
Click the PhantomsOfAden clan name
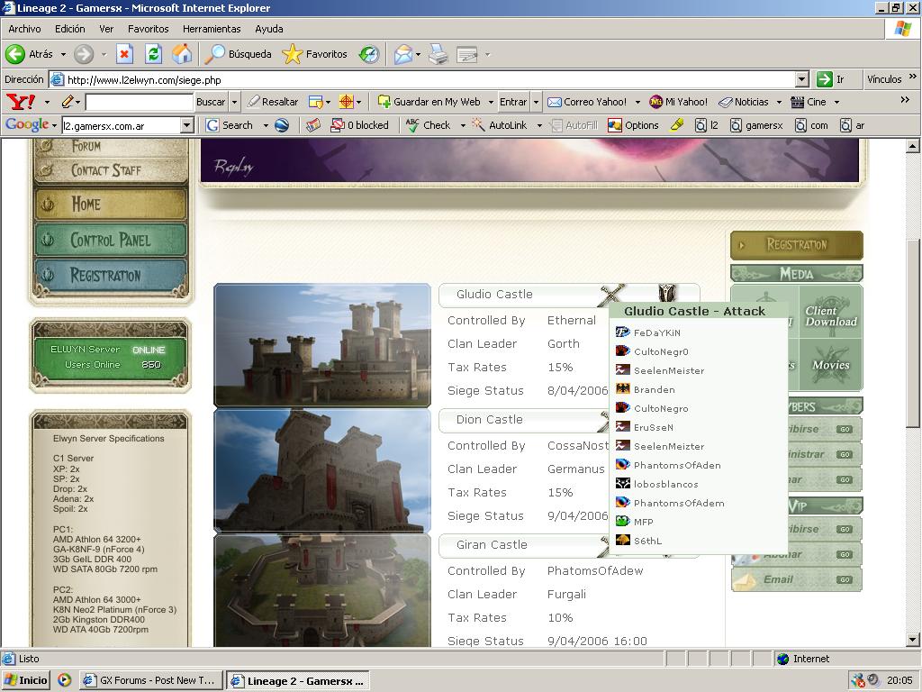coord(677,465)
